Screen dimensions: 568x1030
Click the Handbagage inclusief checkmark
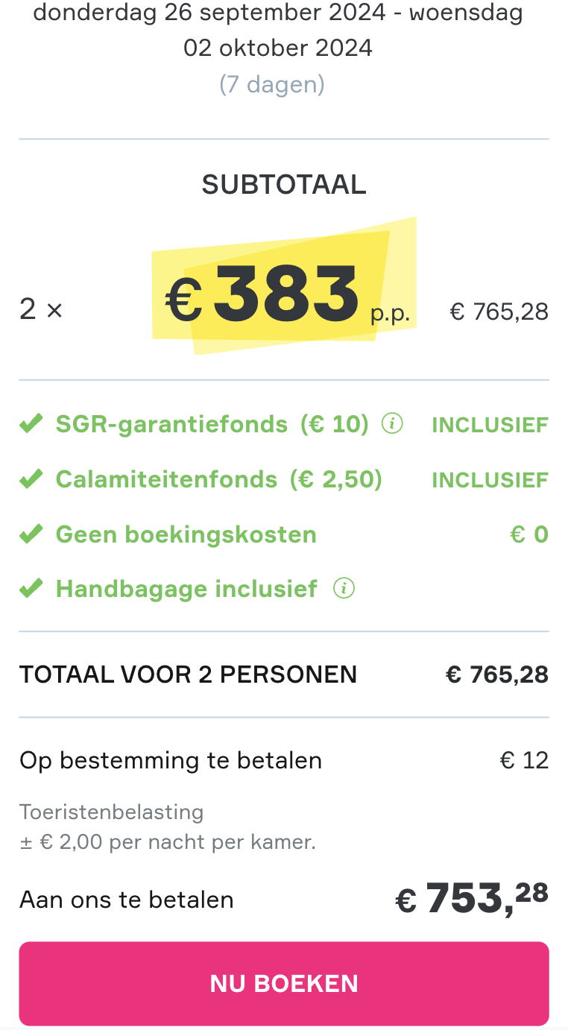tap(31, 589)
